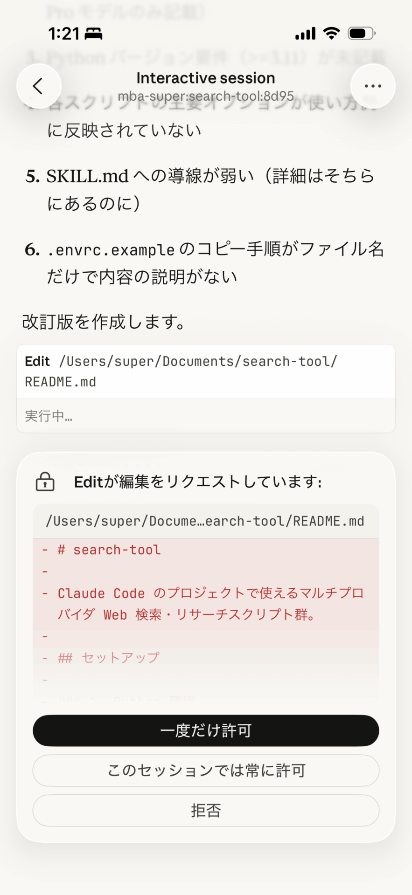The height and width of the screenshot is (895, 412).
Task: Tap the truncated README.md path header on the diff
Action: coord(205,521)
